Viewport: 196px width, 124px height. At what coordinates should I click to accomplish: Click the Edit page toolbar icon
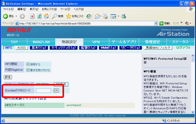113,16
